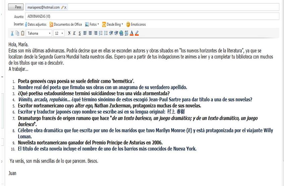The width and height of the screenshot is (284, 186).
Task: Increase the paragraph indent
Action: pyautogui.click(x=116, y=33)
